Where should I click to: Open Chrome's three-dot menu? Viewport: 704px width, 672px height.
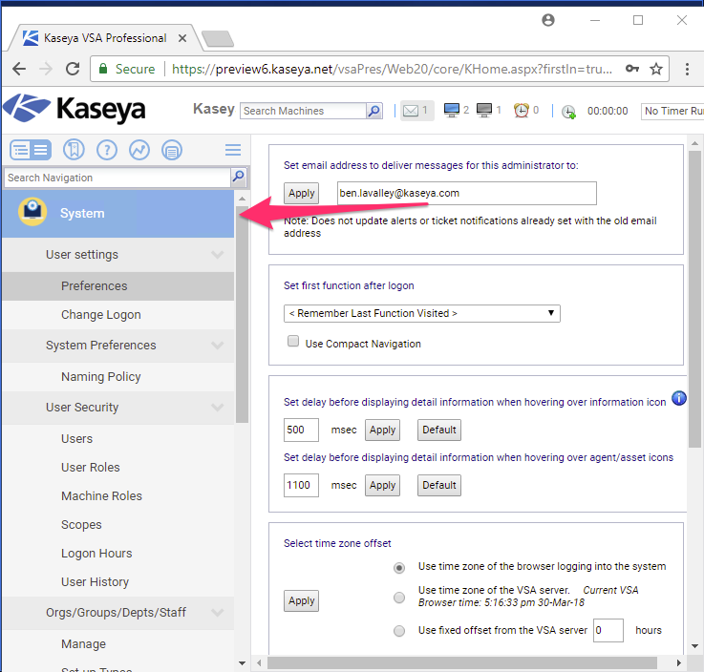(687, 69)
